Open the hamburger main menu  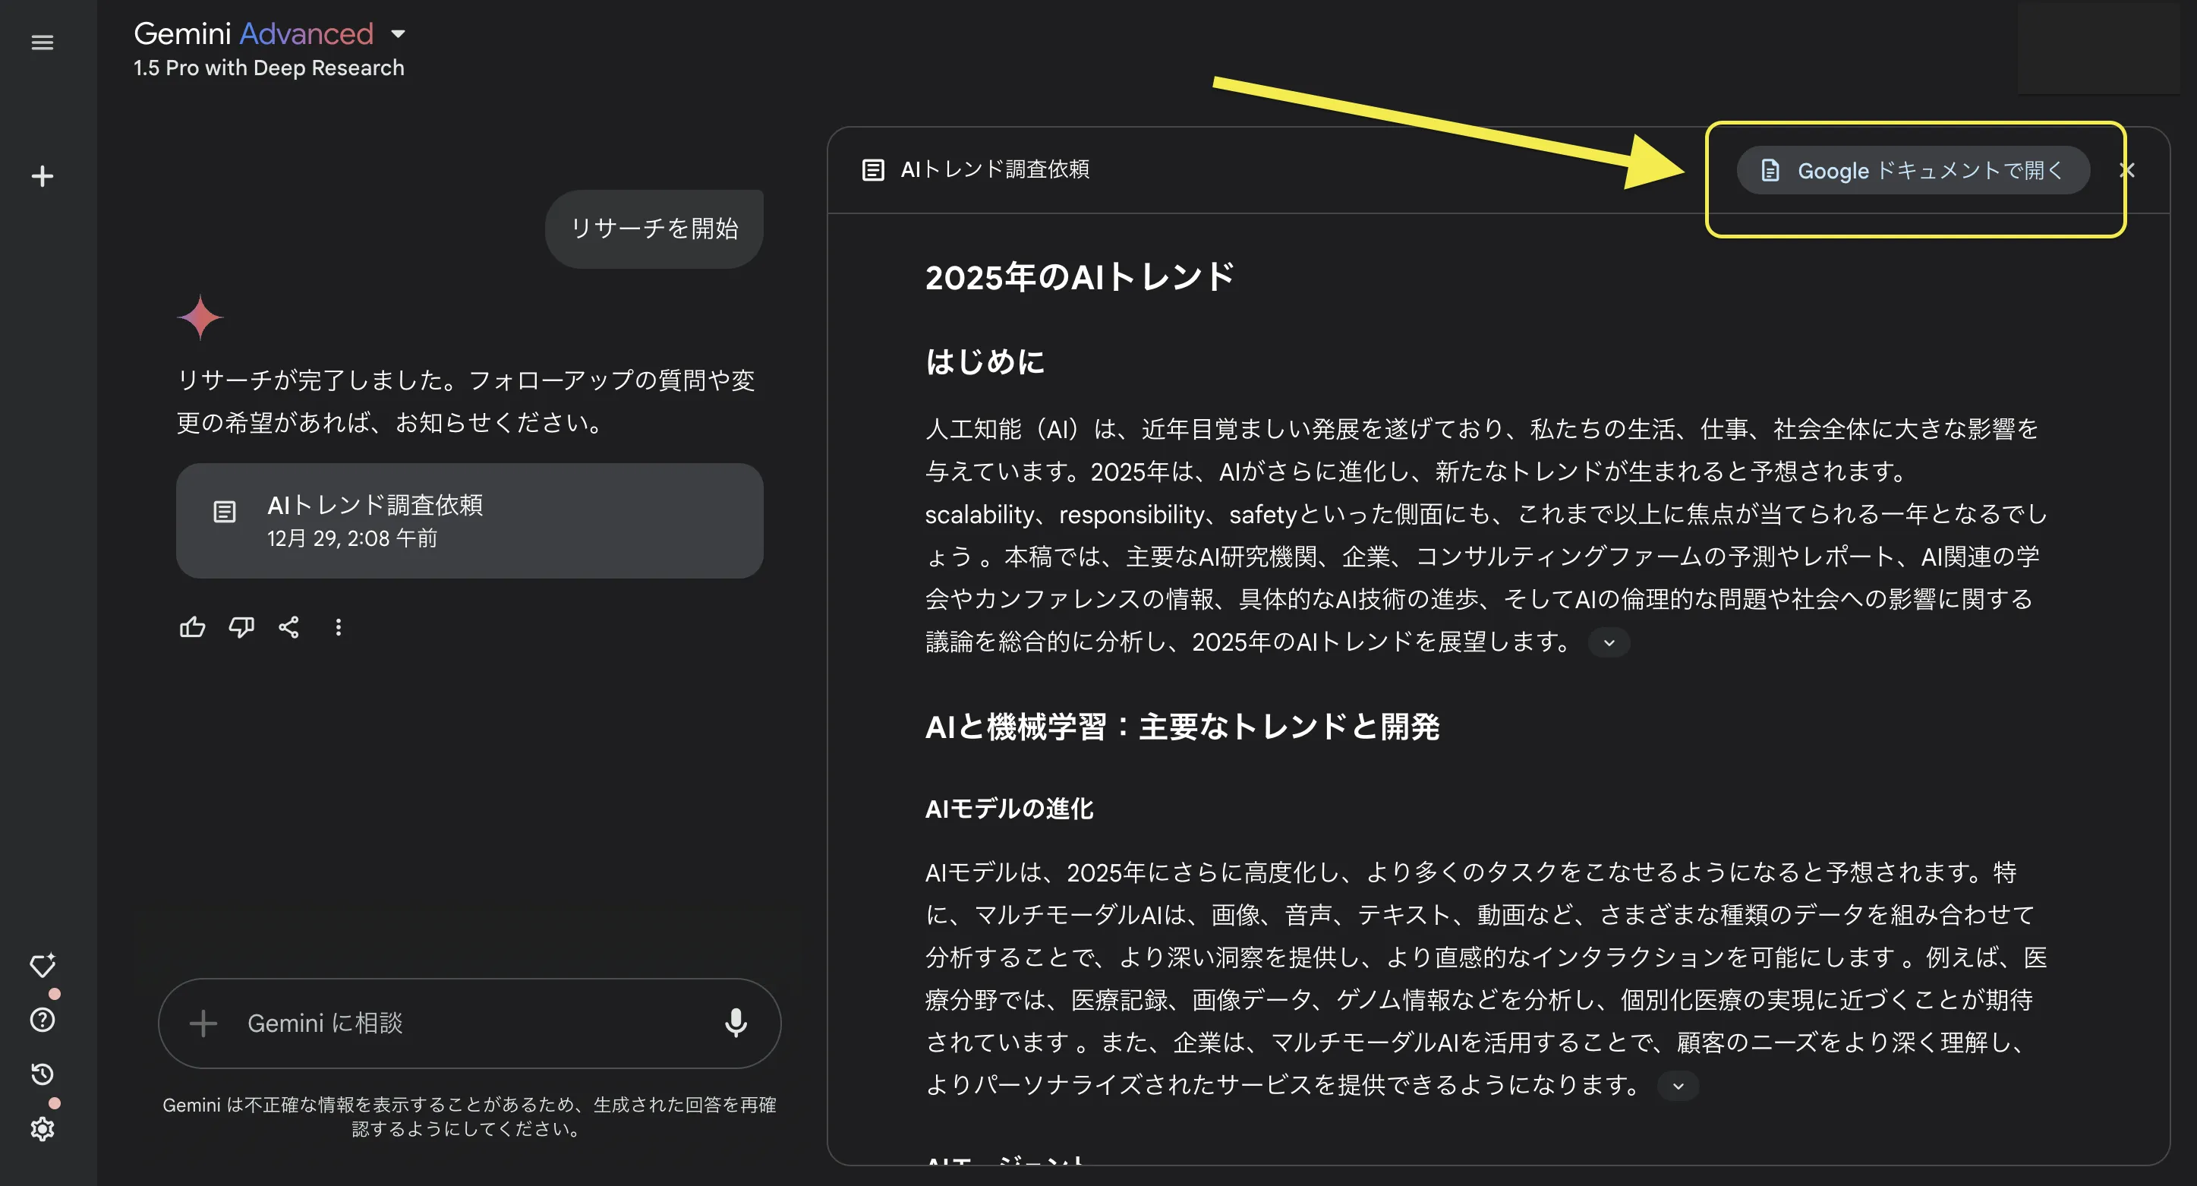[42, 42]
